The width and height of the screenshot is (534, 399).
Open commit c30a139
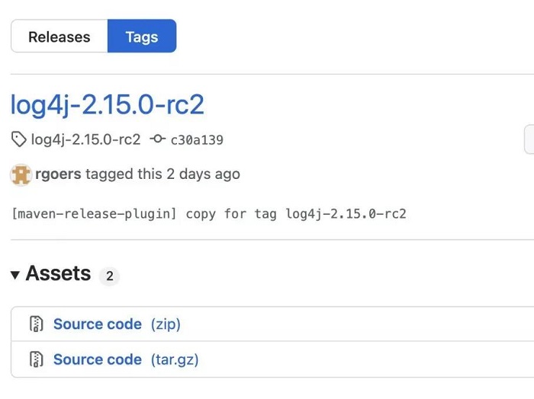197,140
